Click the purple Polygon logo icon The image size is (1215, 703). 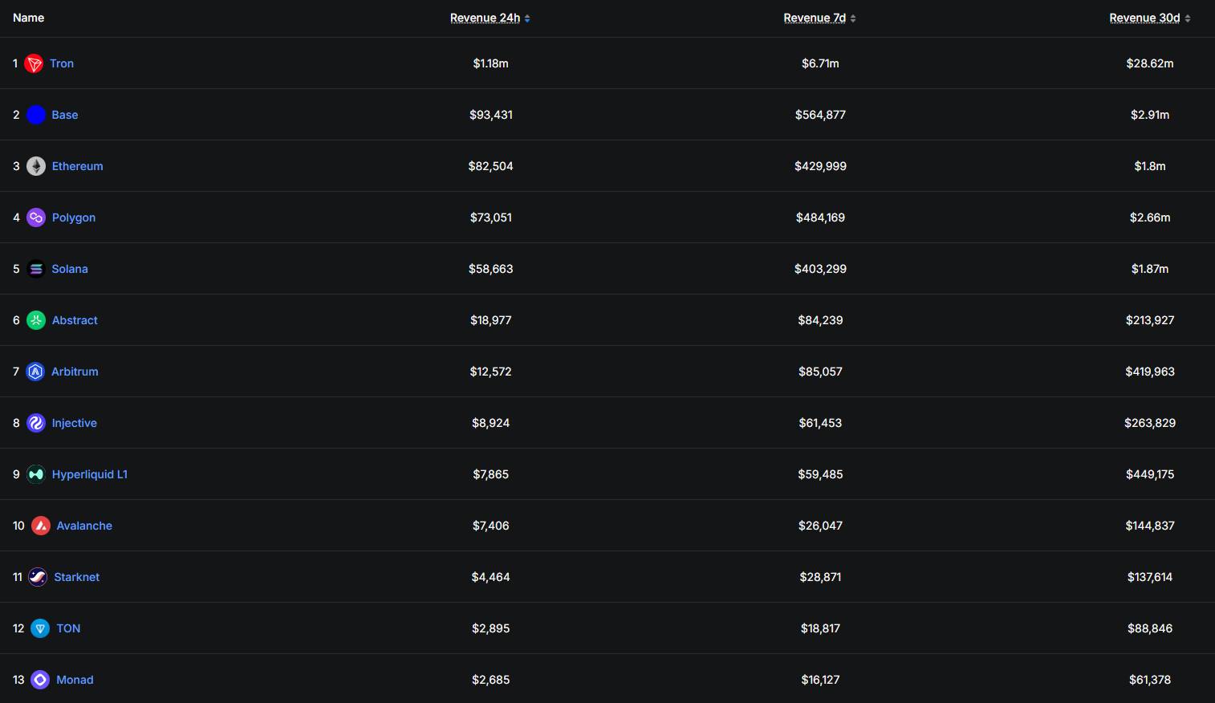36,217
